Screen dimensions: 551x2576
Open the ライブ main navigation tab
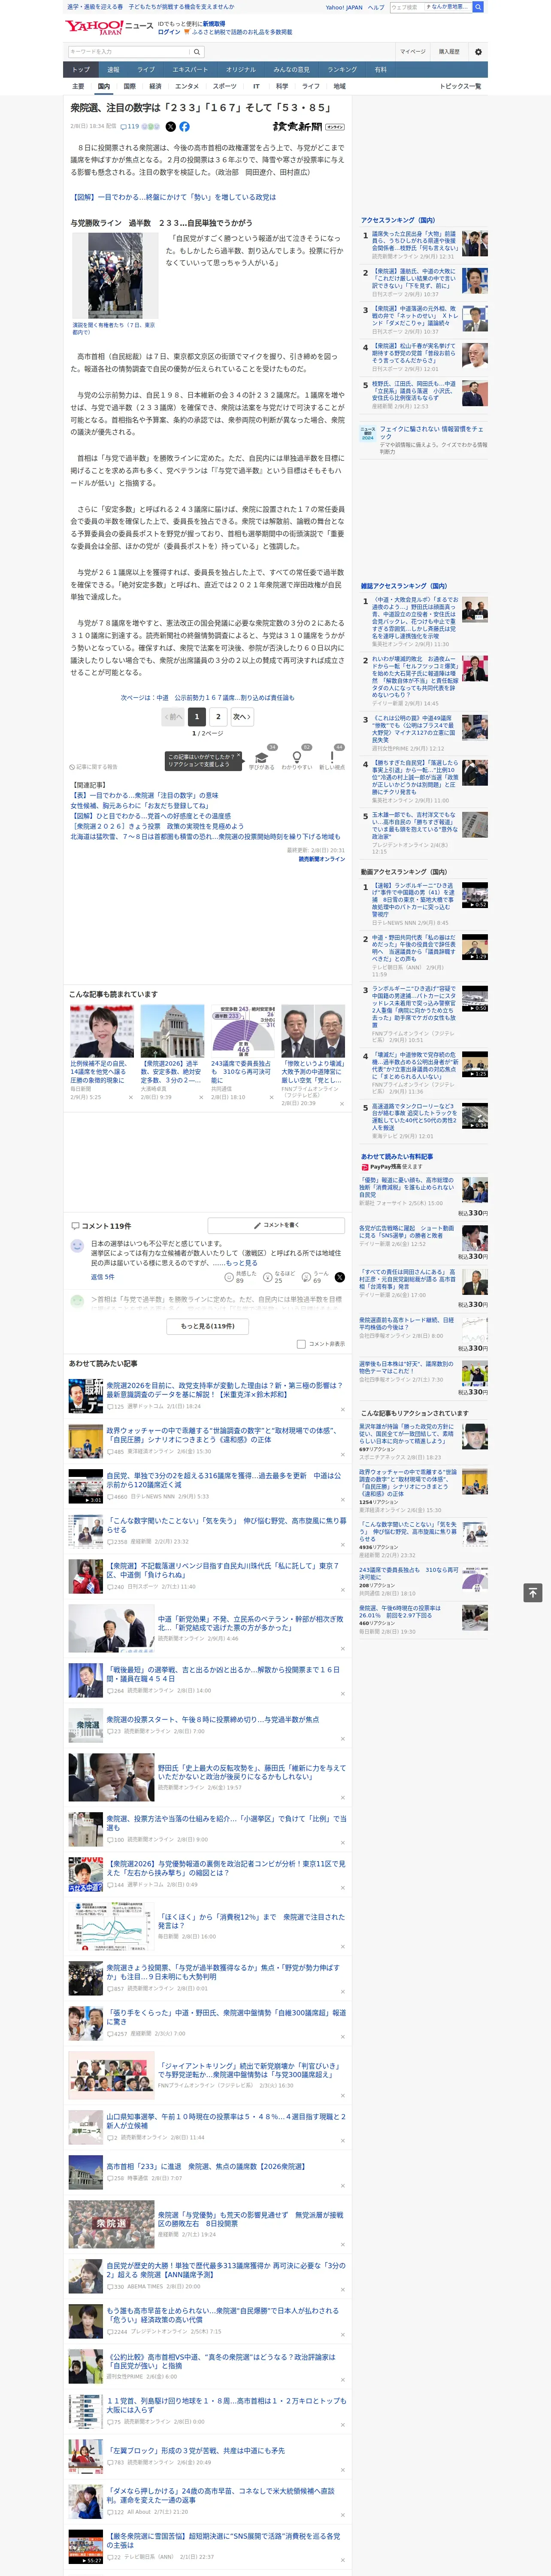(146, 70)
